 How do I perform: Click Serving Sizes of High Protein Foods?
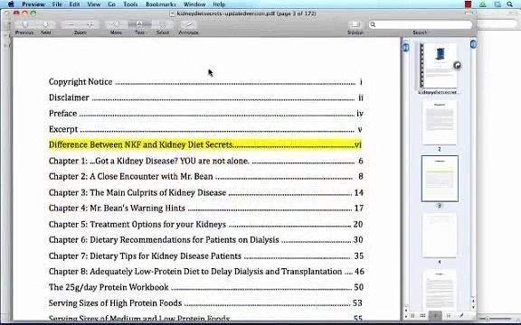pyautogui.click(x=205, y=303)
